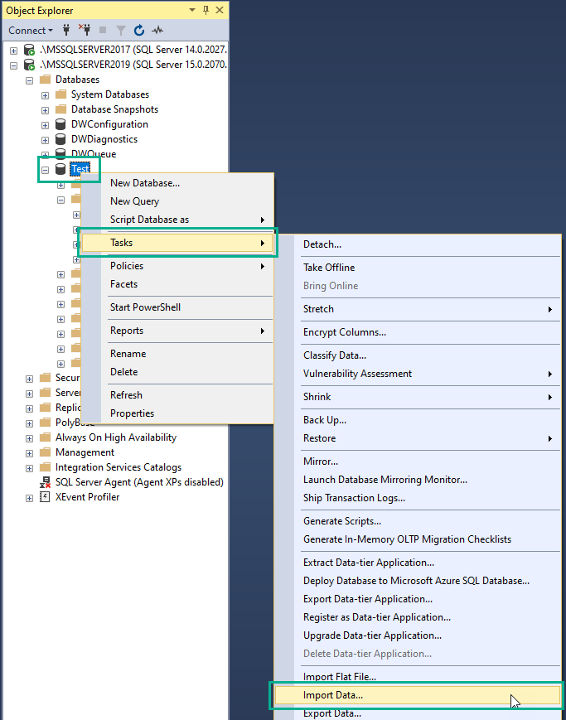Select Detach... in Tasks submenu
Screen dimensions: 566x720
click(417, 244)
